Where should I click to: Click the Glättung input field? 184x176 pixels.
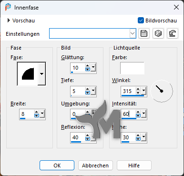(x=78, y=68)
